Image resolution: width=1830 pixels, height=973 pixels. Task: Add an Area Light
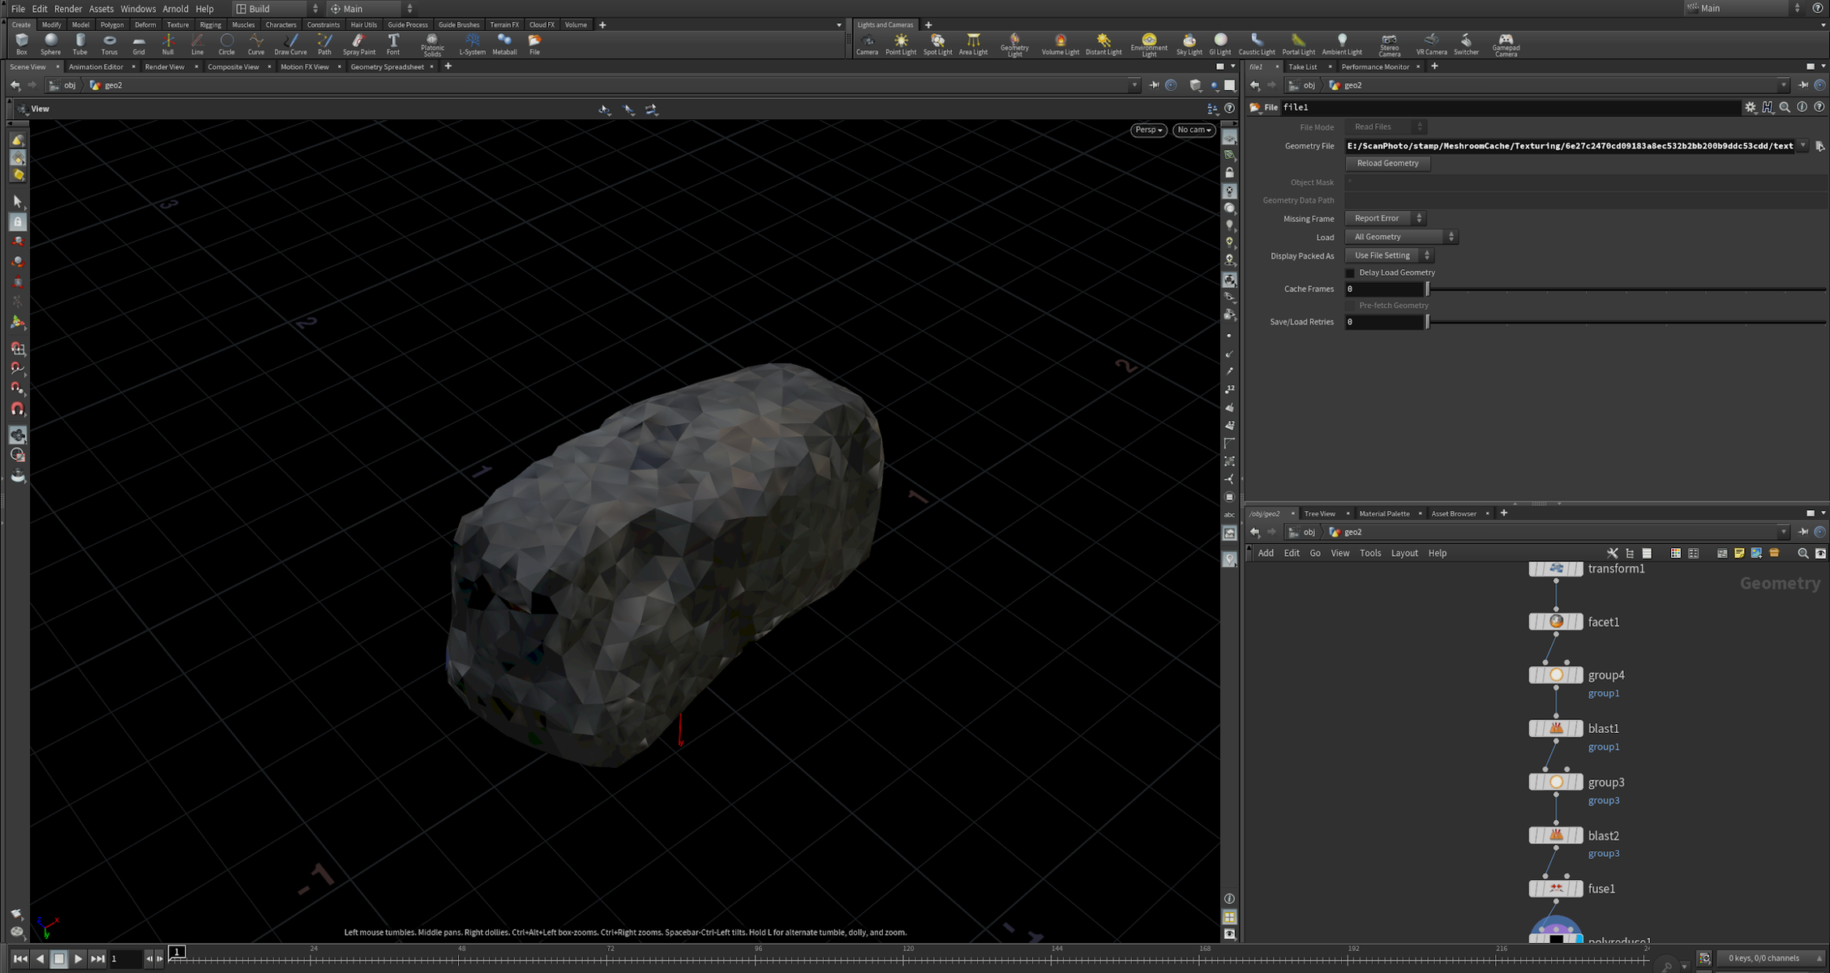coord(973,44)
